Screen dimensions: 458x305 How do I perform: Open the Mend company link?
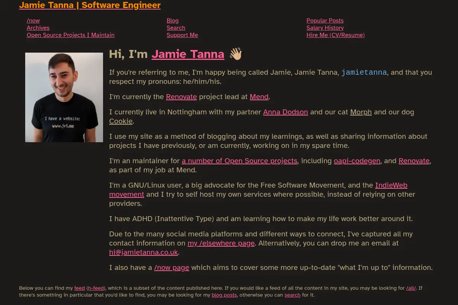(259, 97)
